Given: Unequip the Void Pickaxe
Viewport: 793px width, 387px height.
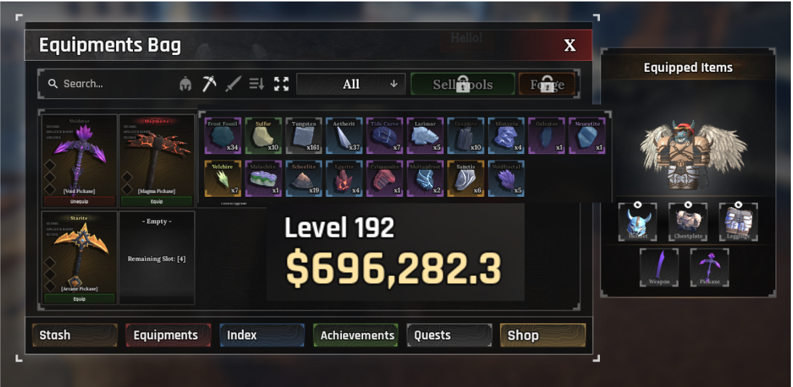Looking at the screenshot, I should 79,201.
